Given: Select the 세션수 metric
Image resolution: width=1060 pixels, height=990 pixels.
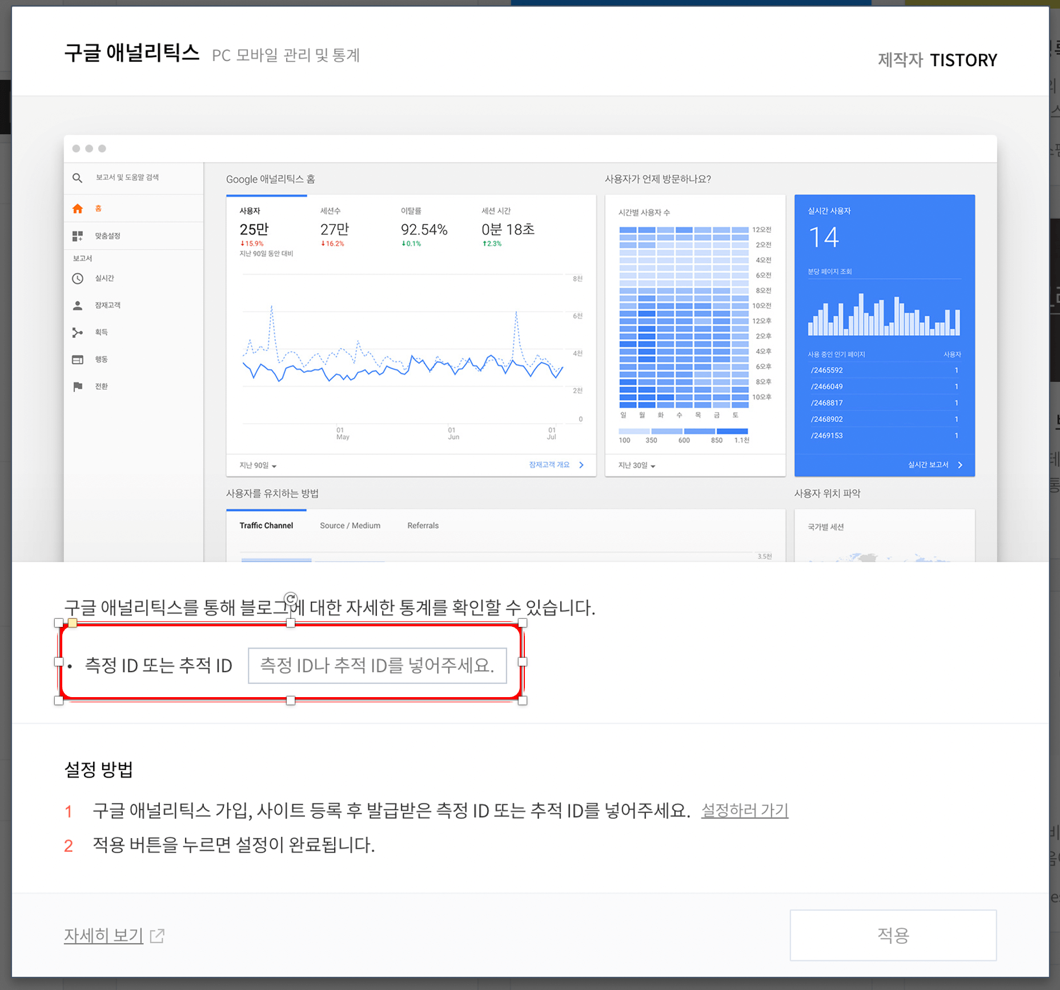Looking at the screenshot, I should (x=335, y=228).
